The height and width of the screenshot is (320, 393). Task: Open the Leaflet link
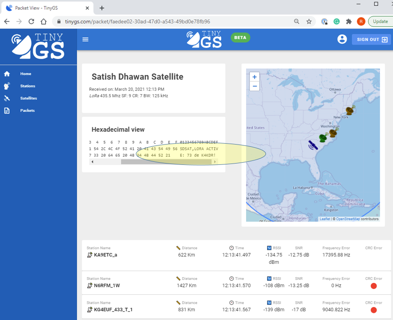325,219
